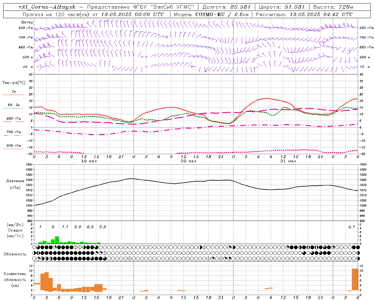Click the Долгота: 85.581 value
This screenshot has height=300, width=375.
coord(227,7)
